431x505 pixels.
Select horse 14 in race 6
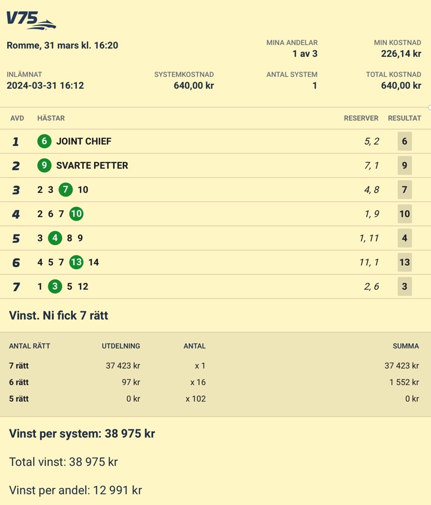click(93, 262)
